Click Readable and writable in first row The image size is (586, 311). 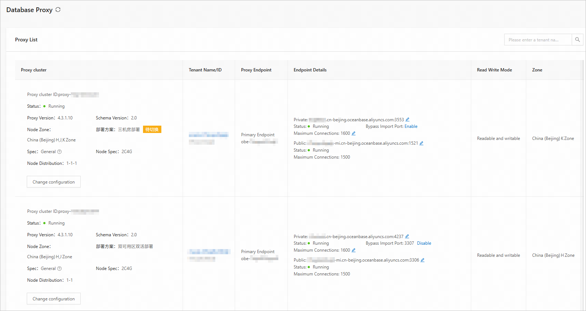pyautogui.click(x=498, y=138)
